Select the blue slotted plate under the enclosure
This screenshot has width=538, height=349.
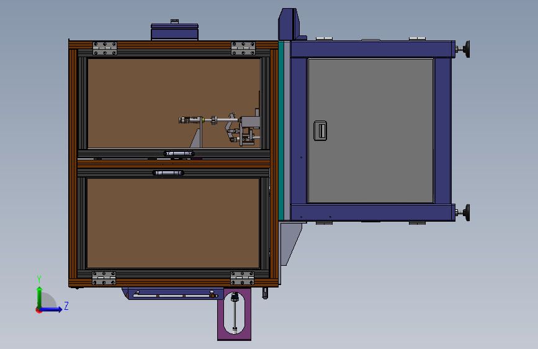(x=173, y=294)
